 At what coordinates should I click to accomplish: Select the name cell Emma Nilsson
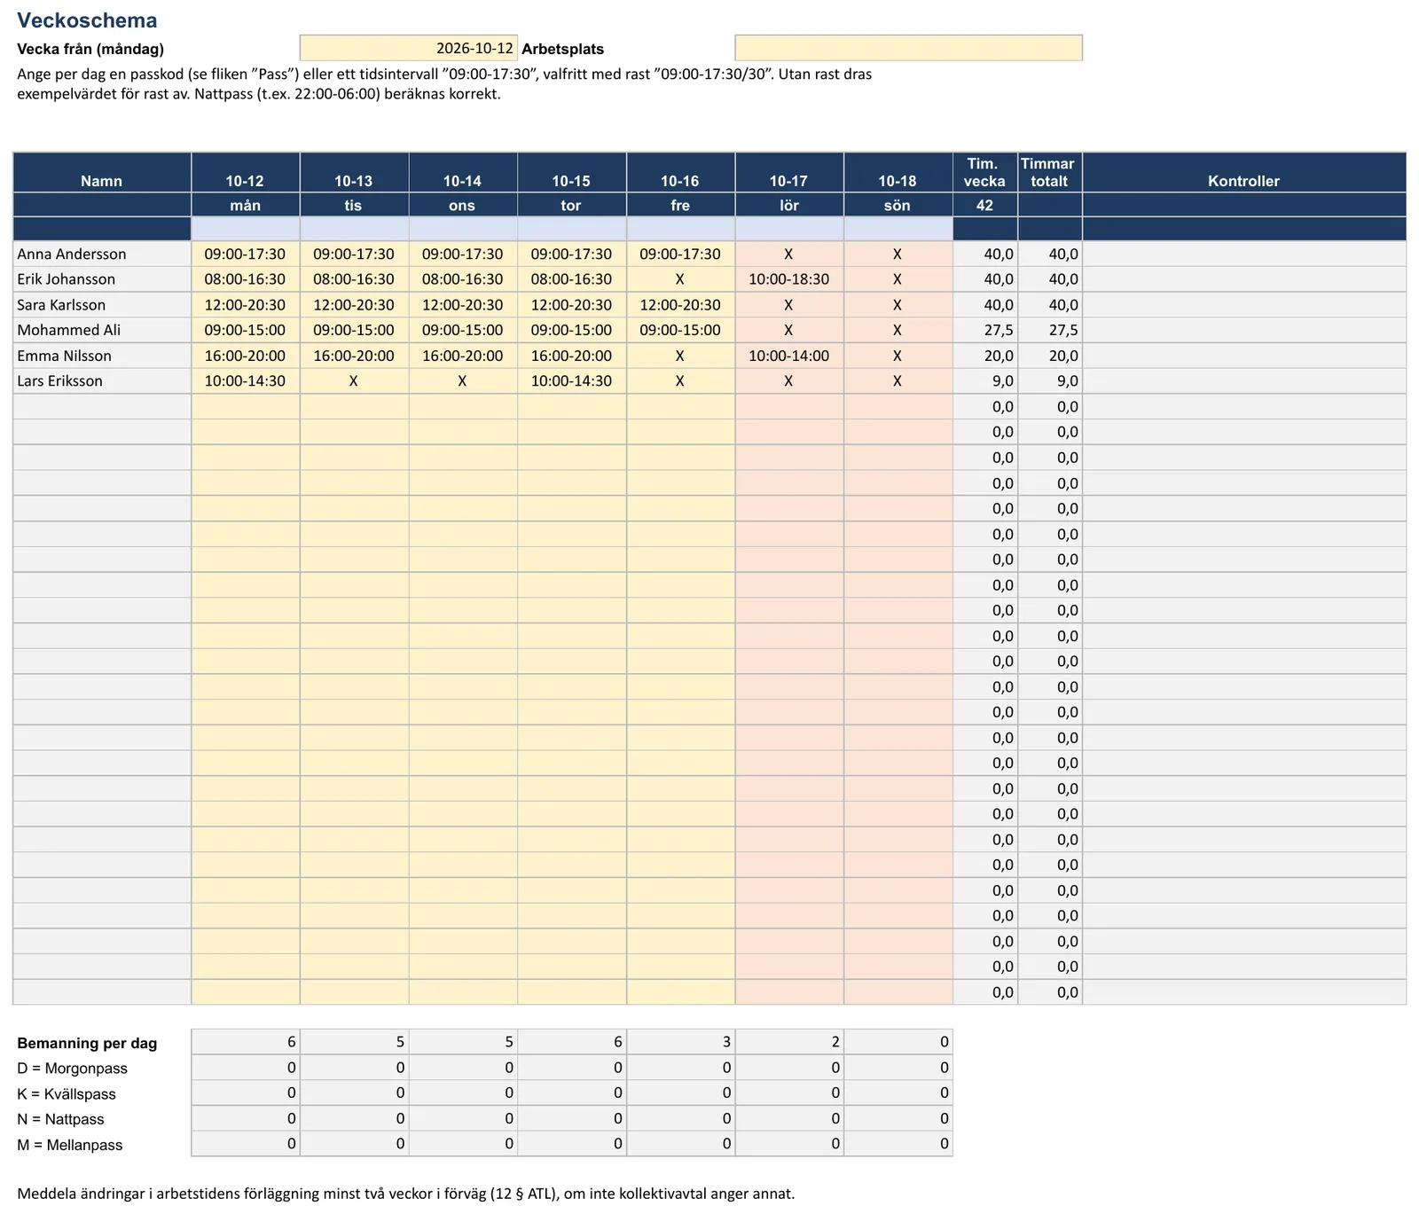click(x=102, y=356)
